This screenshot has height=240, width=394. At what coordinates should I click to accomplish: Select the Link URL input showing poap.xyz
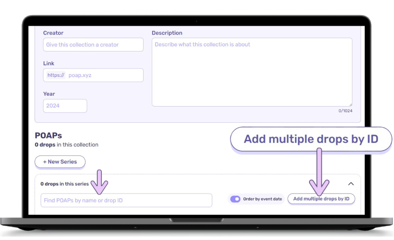(104, 75)
